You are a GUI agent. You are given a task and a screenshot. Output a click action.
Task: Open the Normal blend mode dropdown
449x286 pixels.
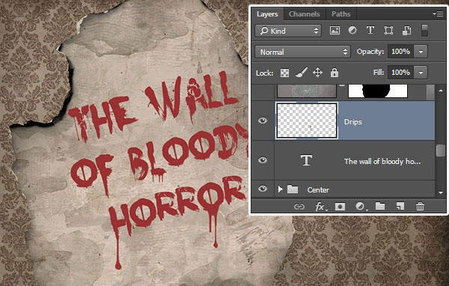[302, 52]
